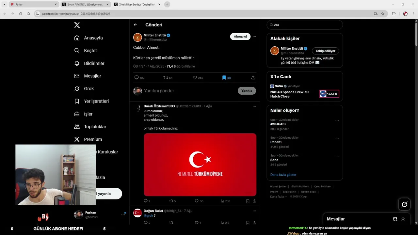Click the Daha fazla göster link
The image size is (418, 235).
[x=283, y=175]
